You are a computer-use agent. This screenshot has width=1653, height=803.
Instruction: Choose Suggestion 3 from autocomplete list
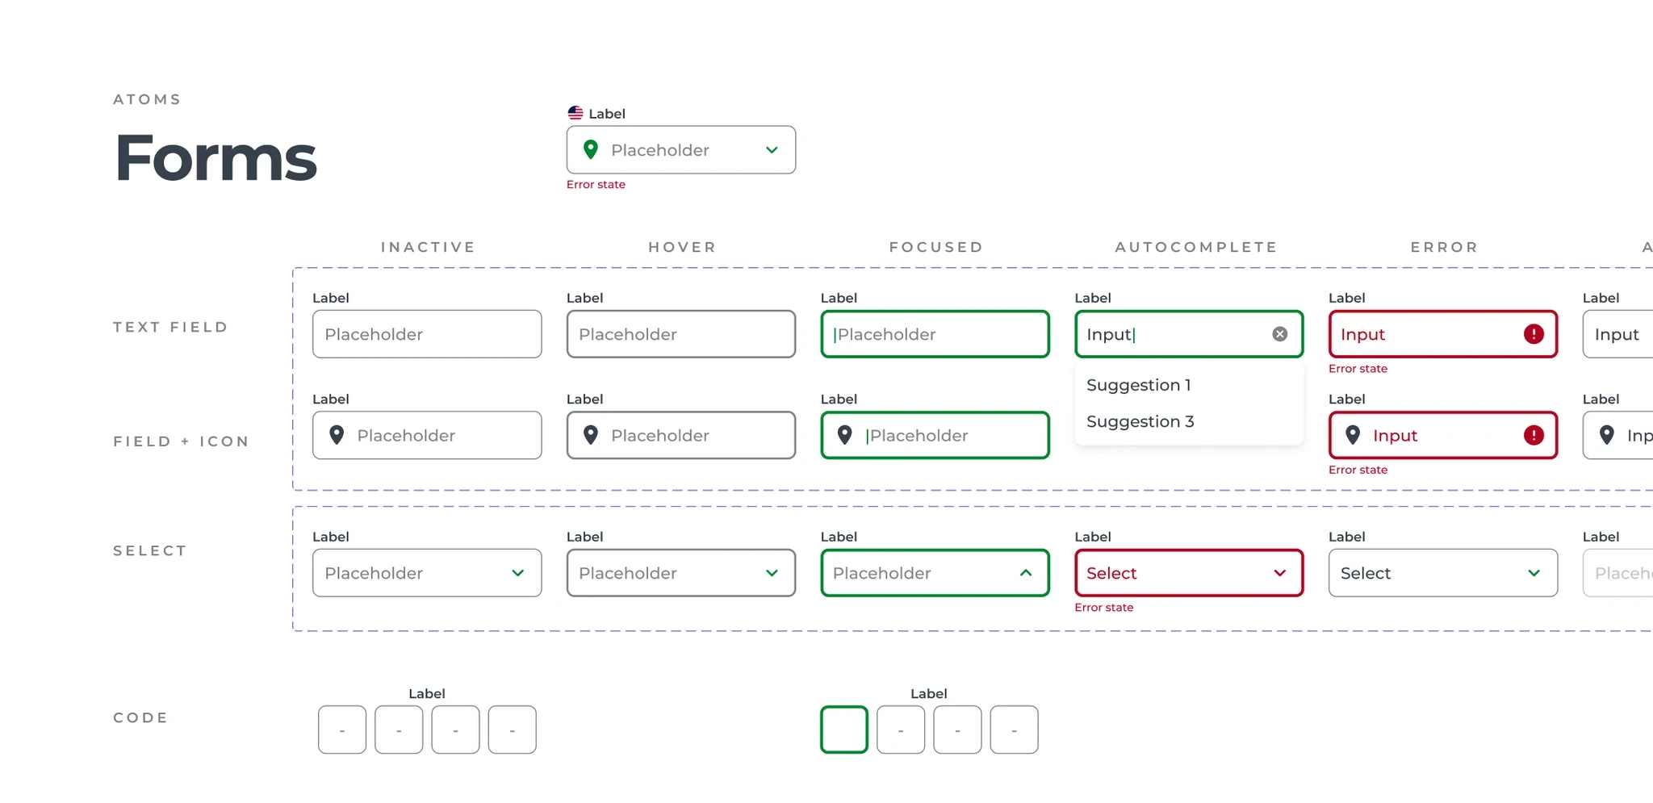(x=1140, y=421)
